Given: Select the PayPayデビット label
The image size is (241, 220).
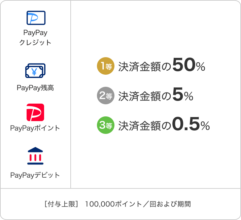Looking at the screenshot, I should point(35,175).
